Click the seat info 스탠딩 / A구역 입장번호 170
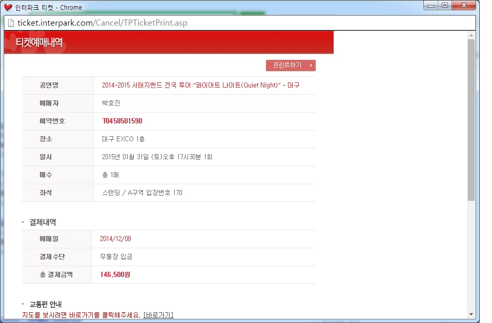Image resolution: width=492 pixels, height=323 pixels. [142, 193]
